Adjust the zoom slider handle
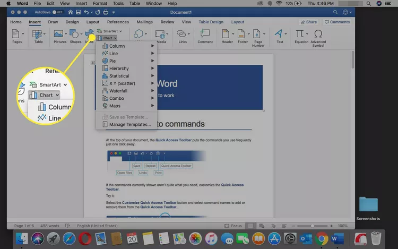The height and width of the screenshot is (249, 398). [x=313, y=226]
